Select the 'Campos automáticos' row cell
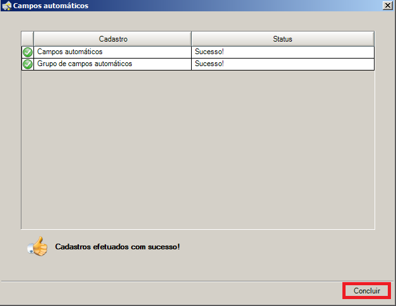 point(113,52)
